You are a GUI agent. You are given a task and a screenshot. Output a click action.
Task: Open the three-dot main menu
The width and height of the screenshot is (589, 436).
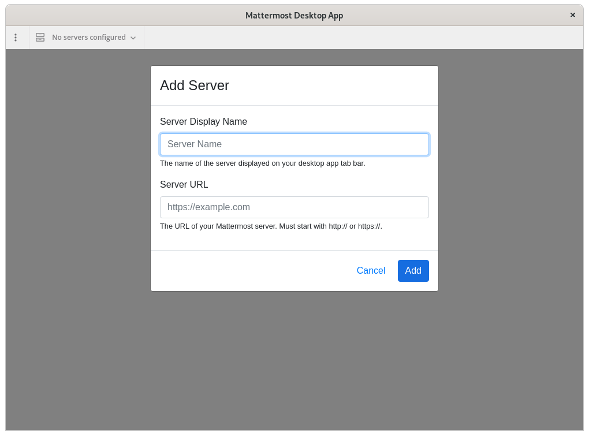16,38
